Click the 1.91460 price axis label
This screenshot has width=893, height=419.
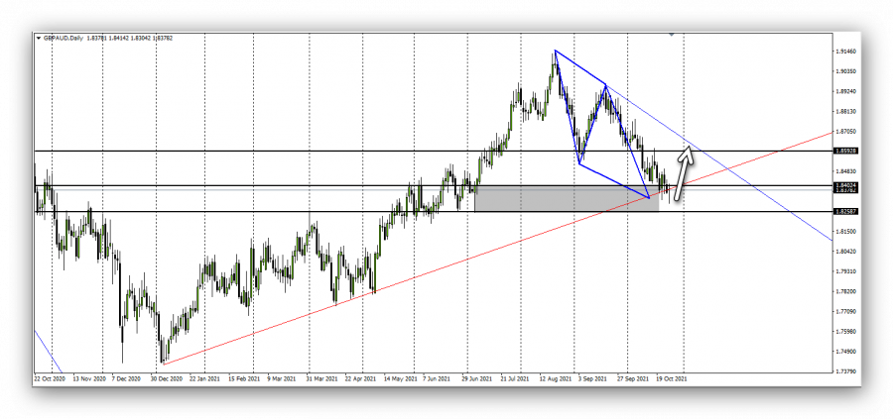pos(846,51)
